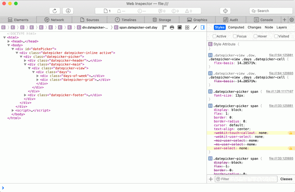Expand the script node
The width and height of the screenshot is (295, 192).
pos(13,110)
